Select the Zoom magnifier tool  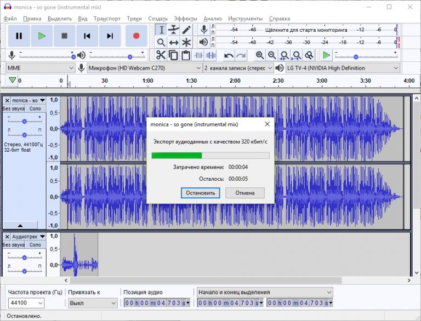click(161, 42)
